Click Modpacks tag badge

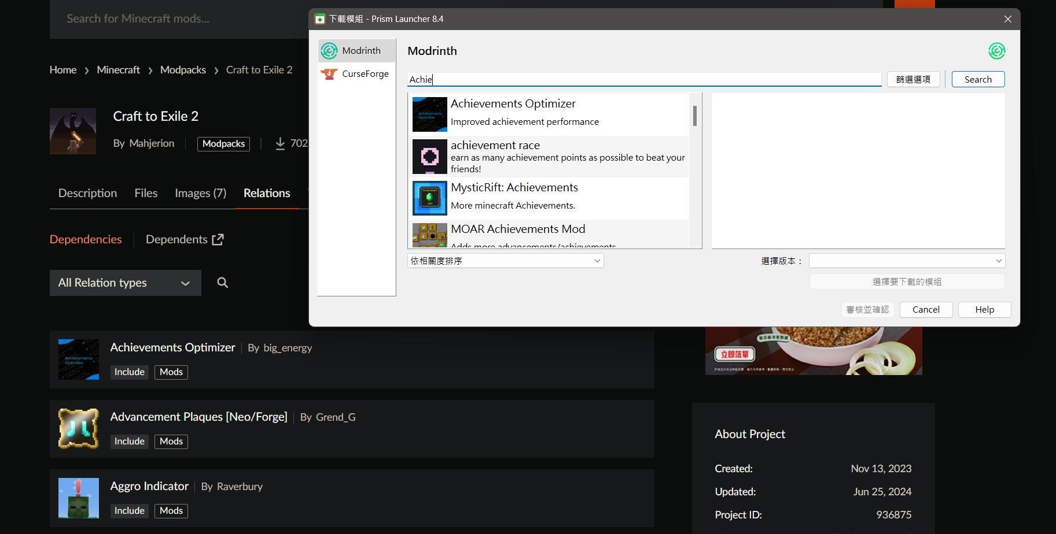coord(223,143)
